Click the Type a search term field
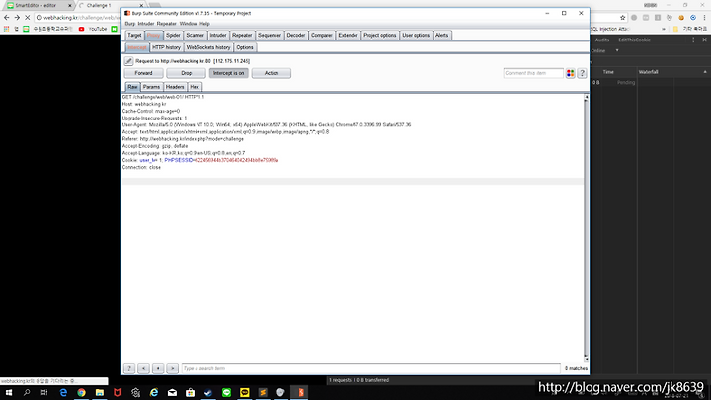711x400 pixels. point(371,368)
